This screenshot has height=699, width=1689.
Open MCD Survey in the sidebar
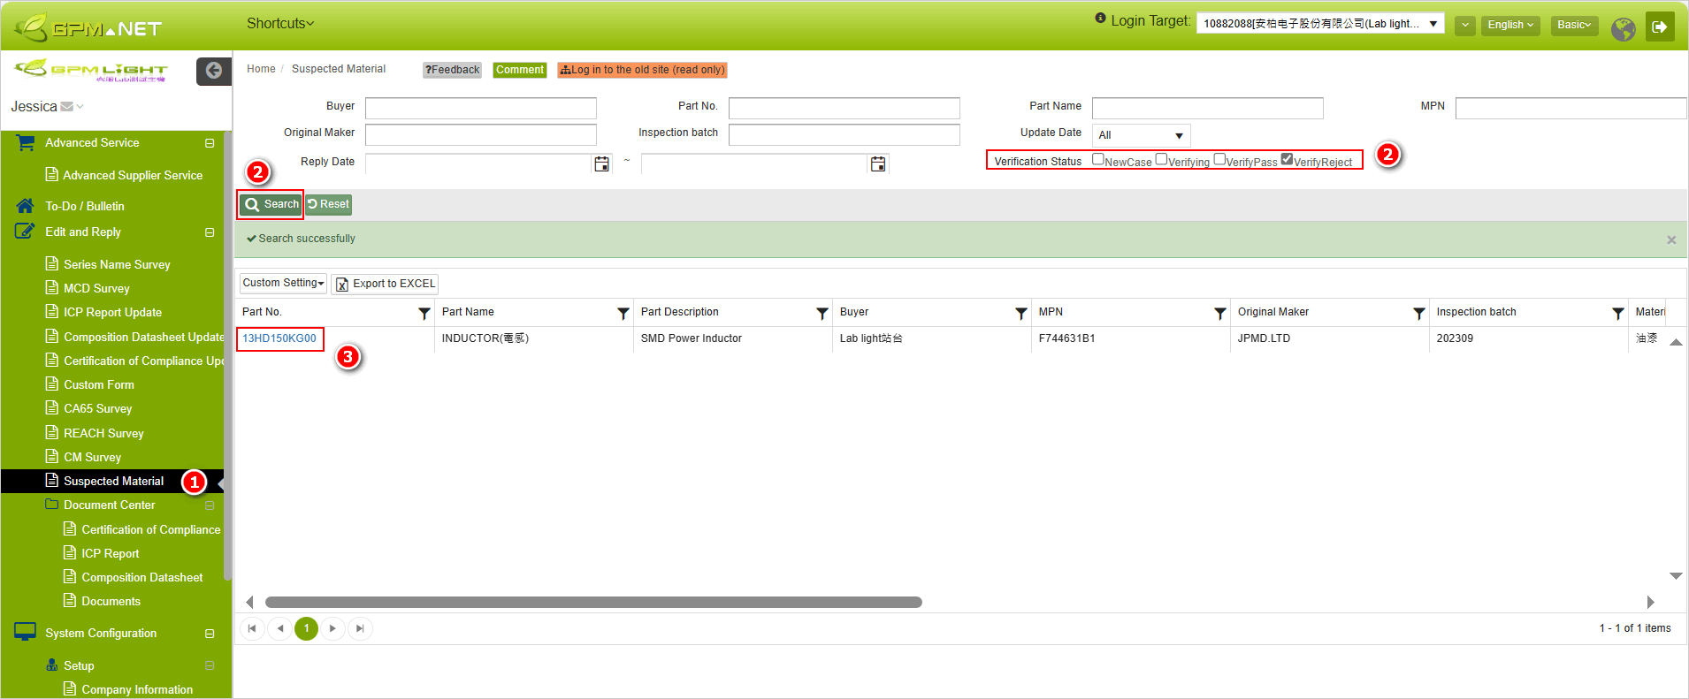[x=96, y=288]
